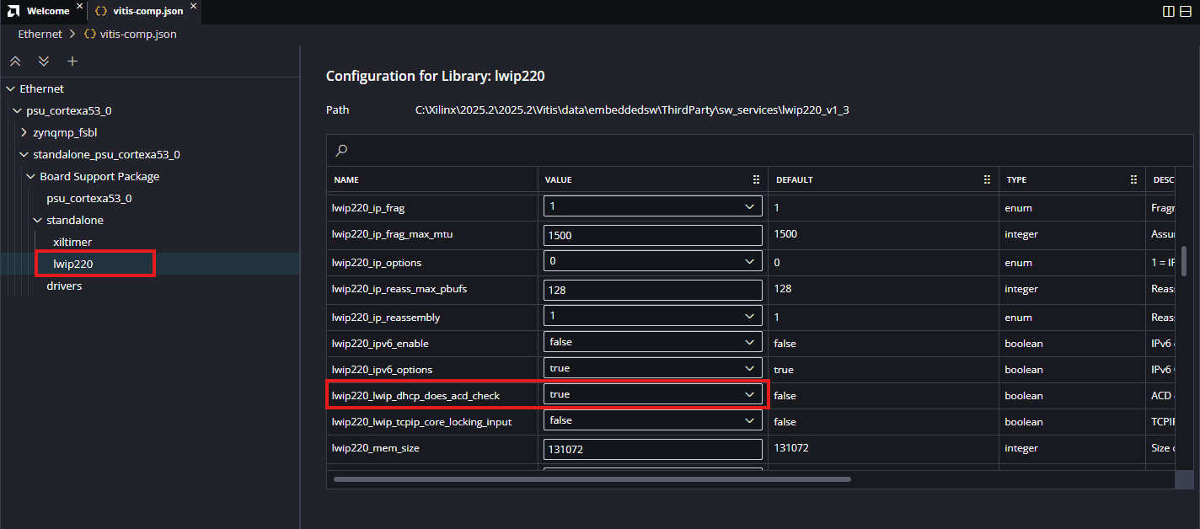The width and height of the screenshot is (1200, 529).
Task: Expand the zynqmp_fsbl tree node
Action: point(24,133)
